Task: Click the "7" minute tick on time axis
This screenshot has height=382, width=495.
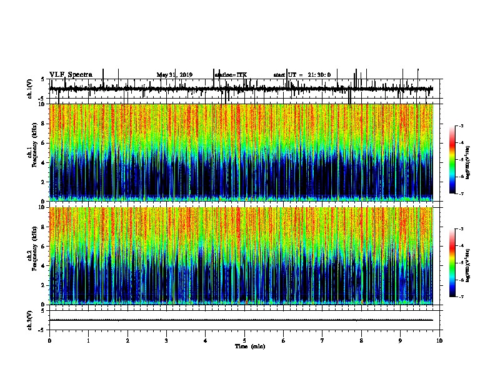Action: pyautogui.click(x=322, y=341)
